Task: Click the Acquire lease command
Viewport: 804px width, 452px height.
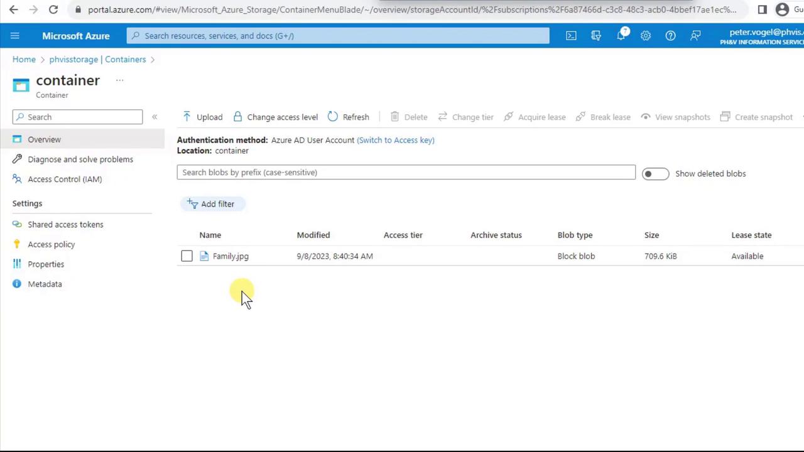Action: (x=535, y=117)
